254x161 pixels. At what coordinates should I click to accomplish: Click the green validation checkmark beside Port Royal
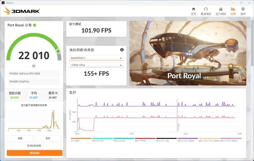tap(35, 25)
